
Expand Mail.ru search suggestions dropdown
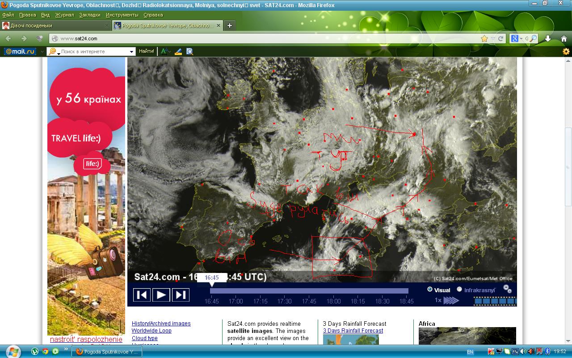coord(131,51)
